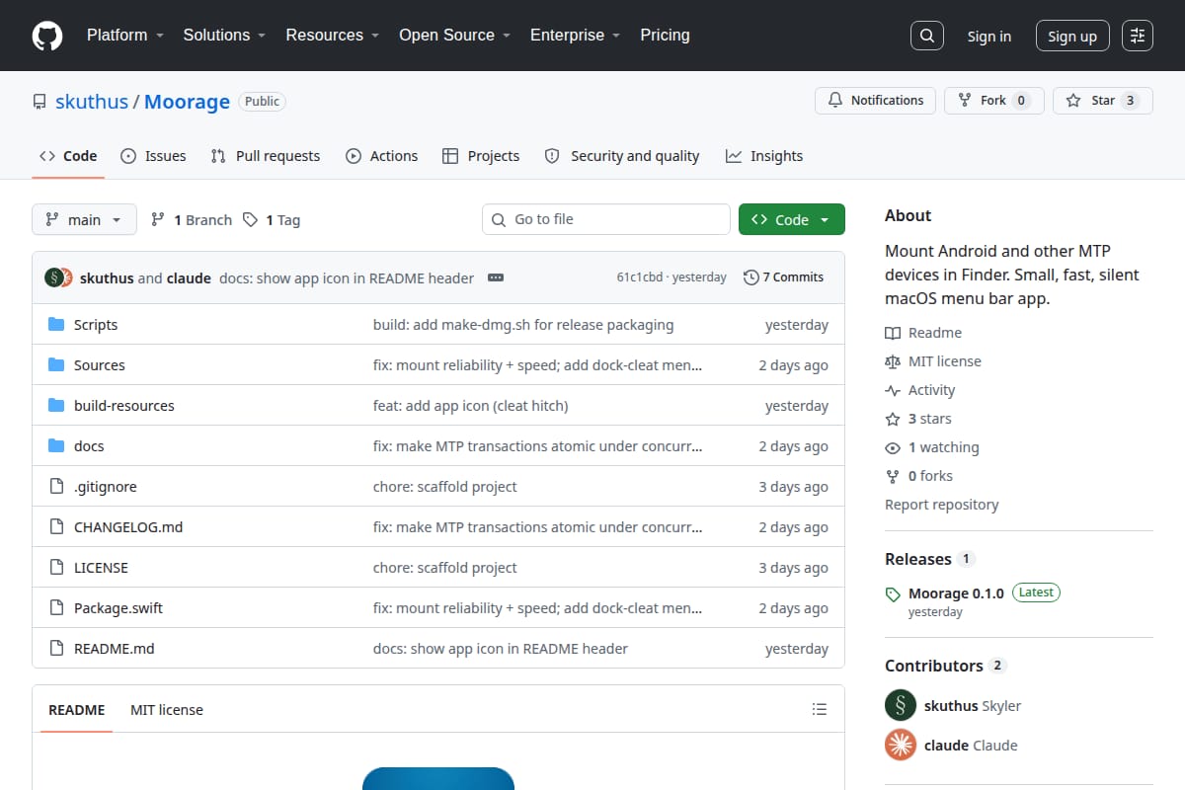Click the .gitignore file icon

click(x=56, y=487)
